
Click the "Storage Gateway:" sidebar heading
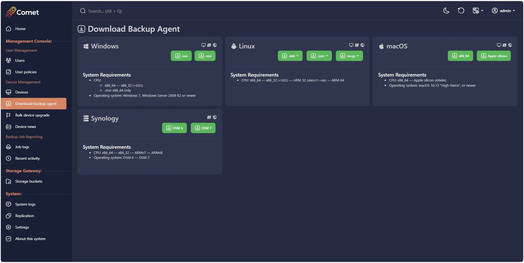pos(24,171)
